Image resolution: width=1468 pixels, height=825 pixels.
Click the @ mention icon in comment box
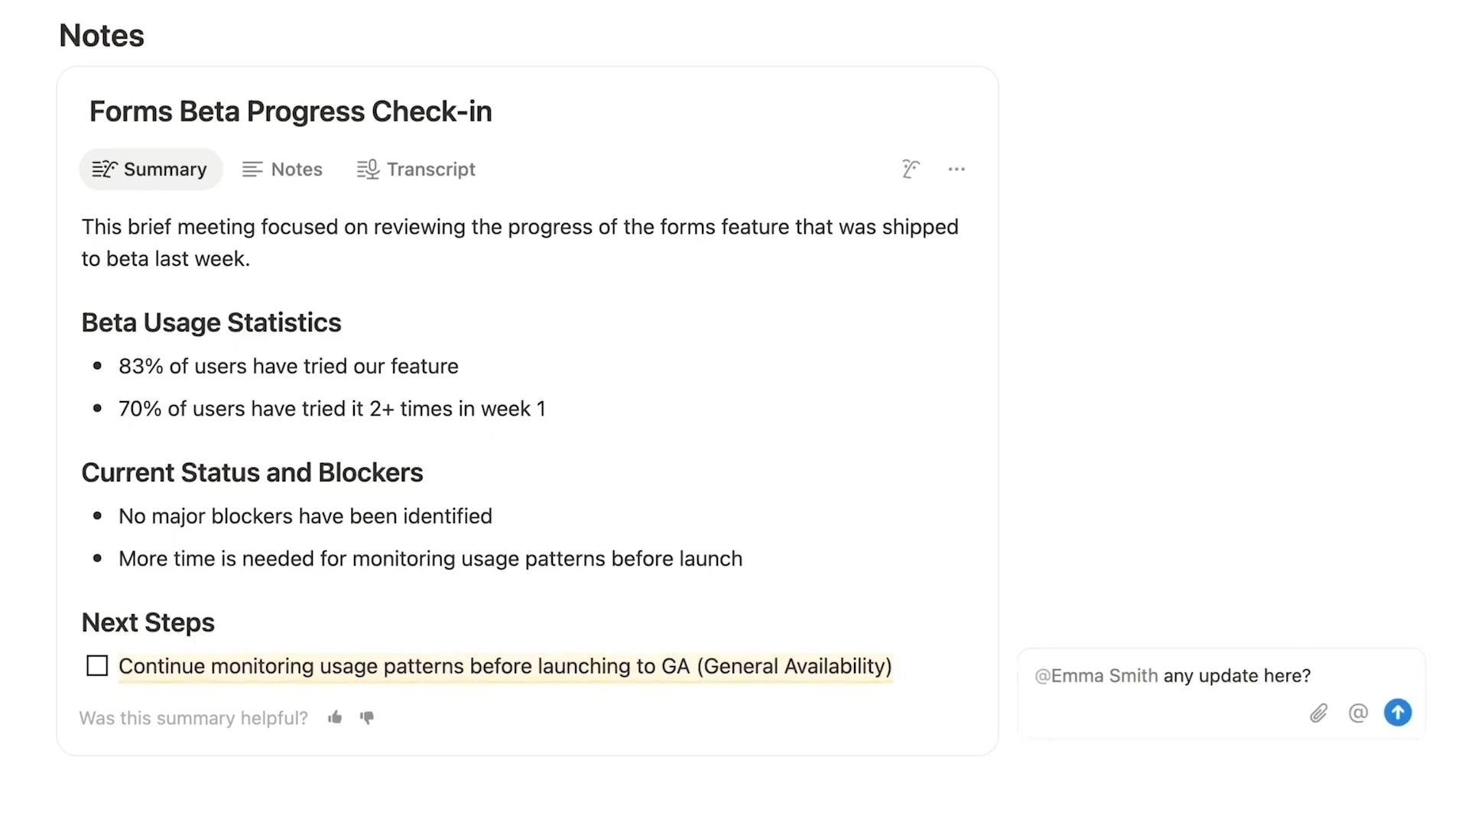pyautogui.click(x=1358, y=713)
